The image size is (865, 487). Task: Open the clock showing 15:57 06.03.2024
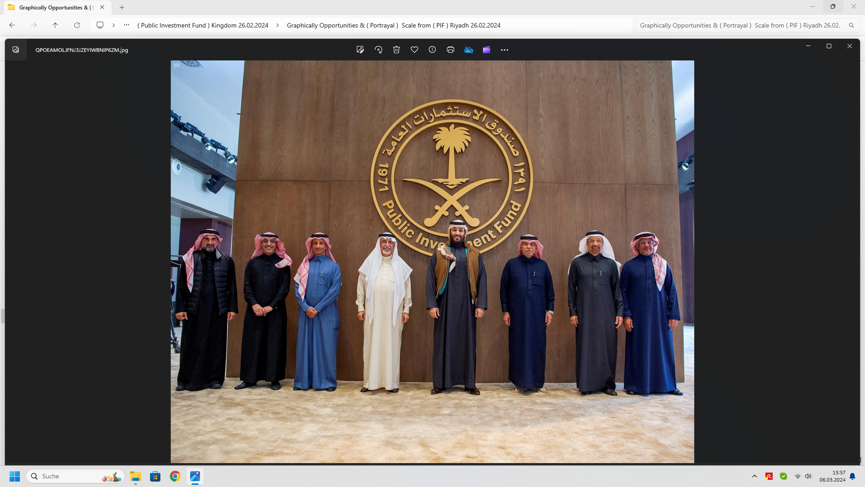pyautogui.click(x=833, y=476)
